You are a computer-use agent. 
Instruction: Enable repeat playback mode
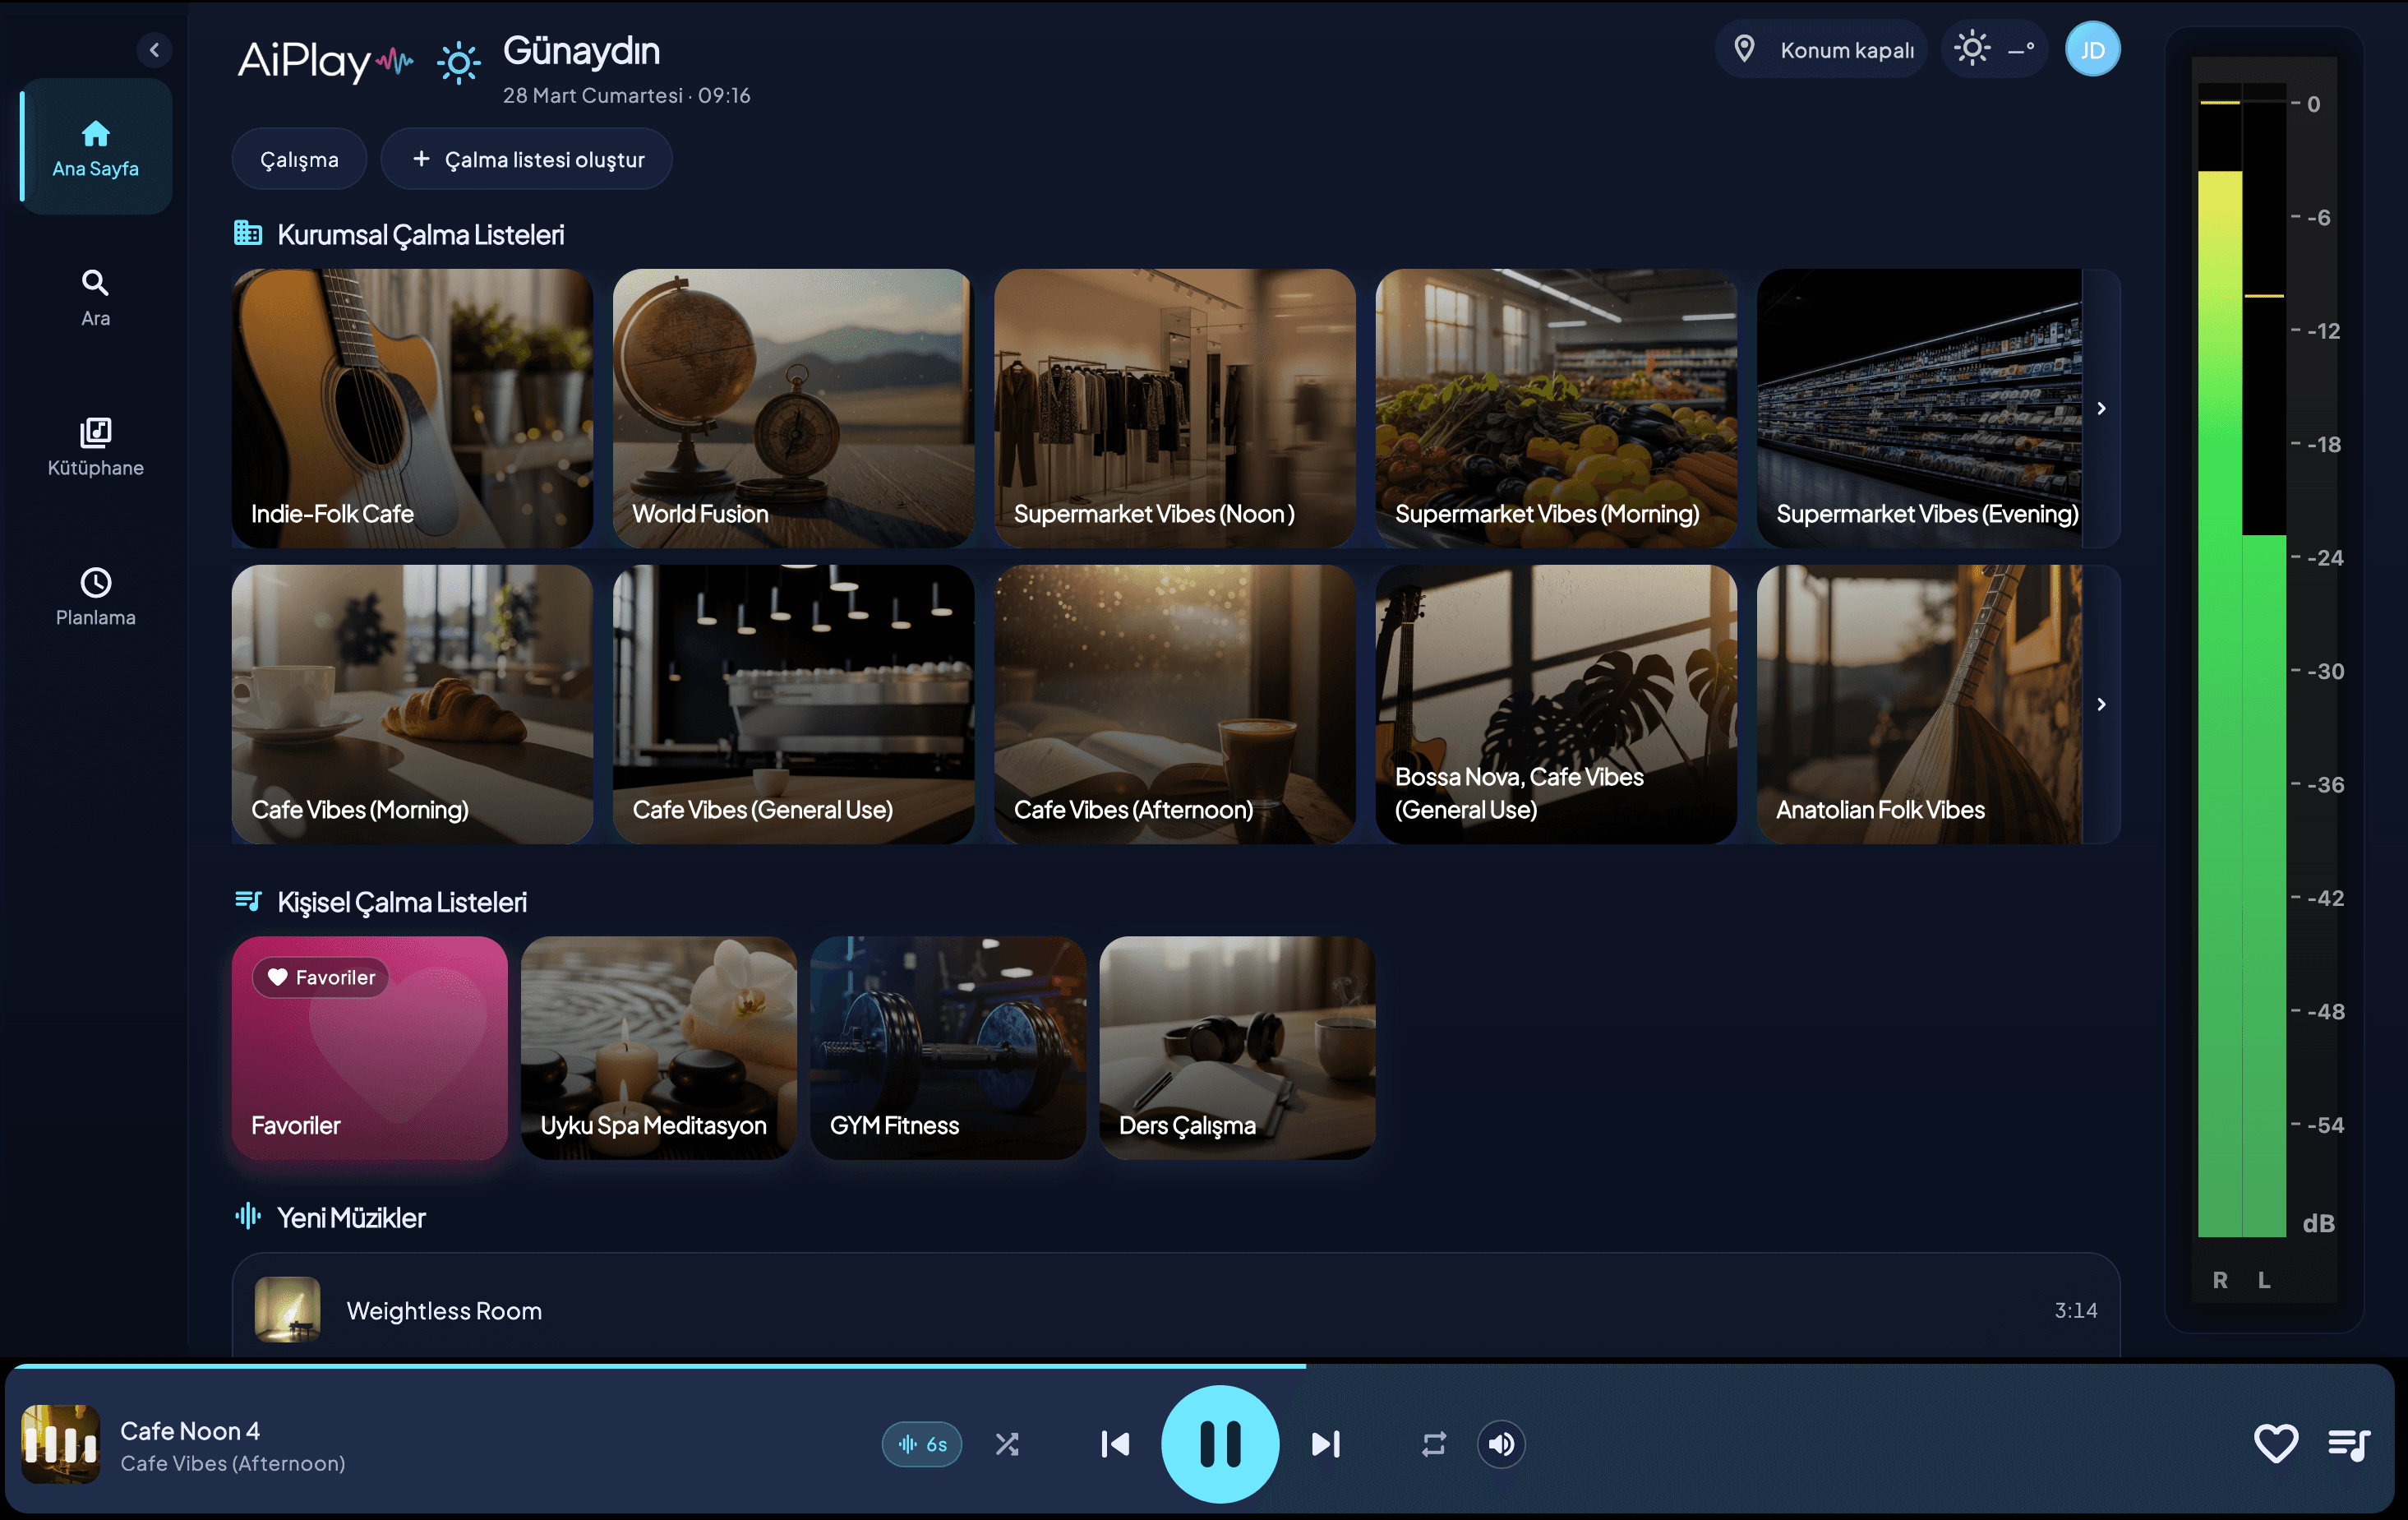click(x=1433, y=1443)
